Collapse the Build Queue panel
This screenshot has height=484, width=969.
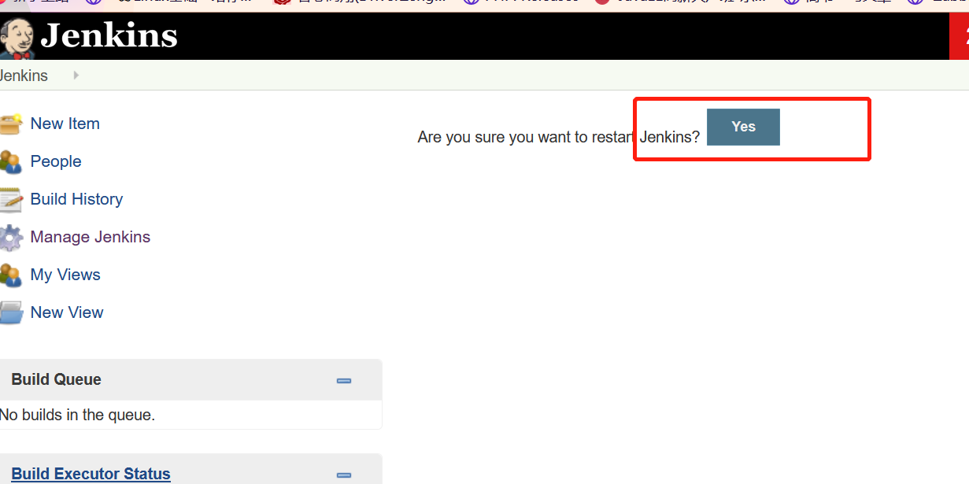pyautogui.click(x=344, y=381)
